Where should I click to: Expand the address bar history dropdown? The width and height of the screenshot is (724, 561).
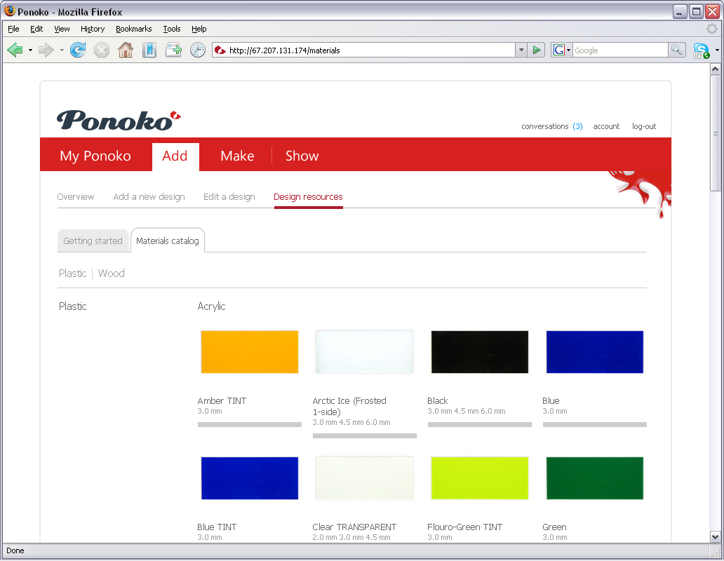(x=521, y=50)
